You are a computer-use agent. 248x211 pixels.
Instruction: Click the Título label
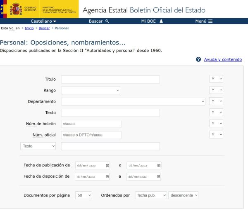coord(50,79)
